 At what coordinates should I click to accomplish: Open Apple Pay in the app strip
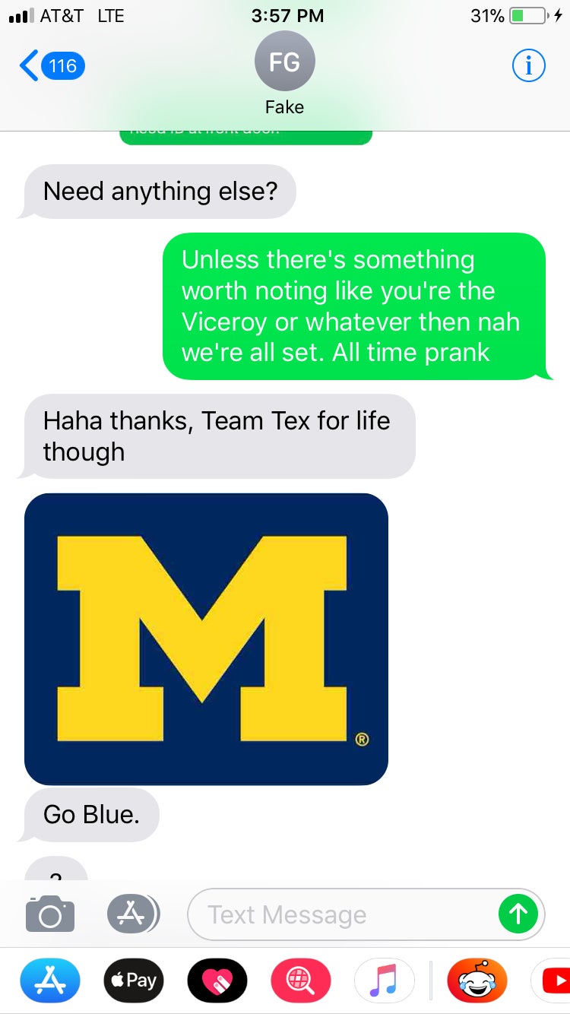134,981
